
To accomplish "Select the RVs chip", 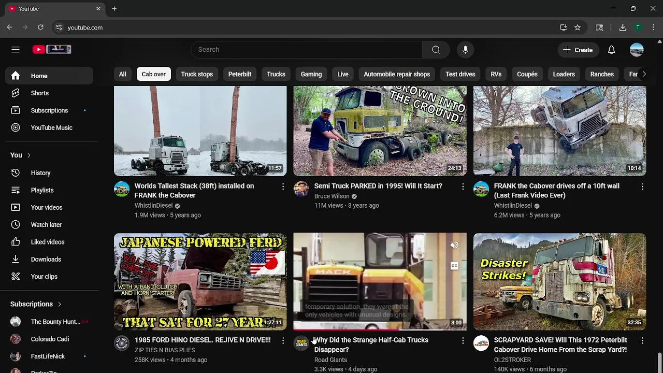I will tap(496, 74).
